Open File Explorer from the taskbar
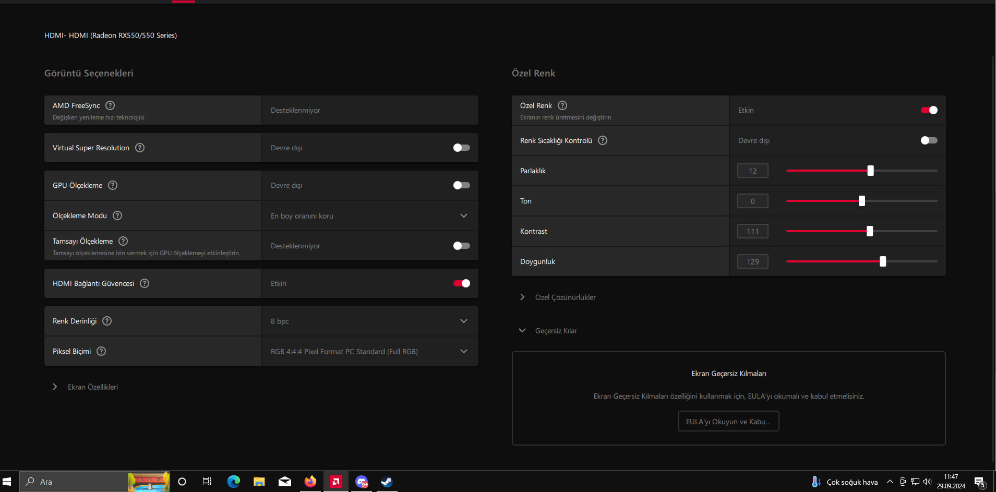 point(259,482)
